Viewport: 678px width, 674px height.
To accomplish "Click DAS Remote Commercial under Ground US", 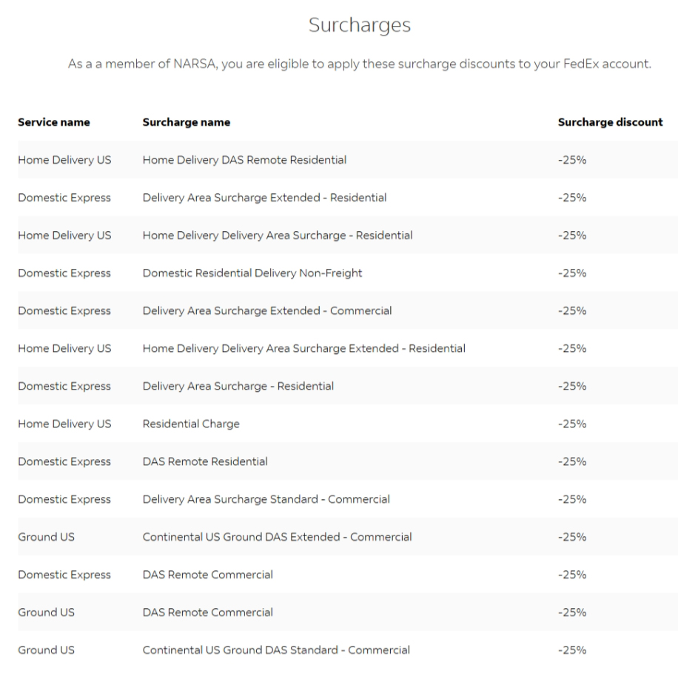I will (x=207, y=613).
